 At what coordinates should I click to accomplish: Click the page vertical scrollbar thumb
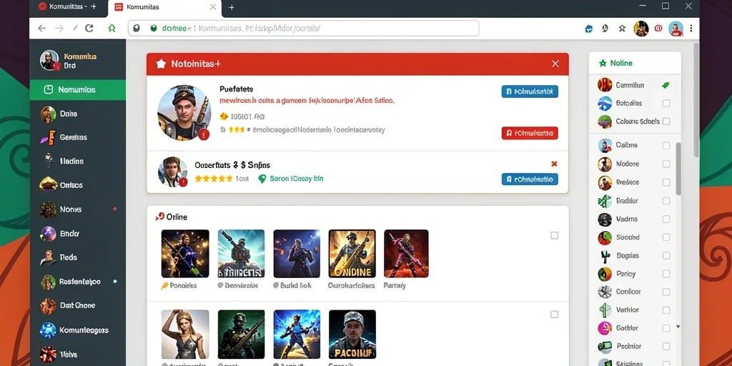click(678, 169)
